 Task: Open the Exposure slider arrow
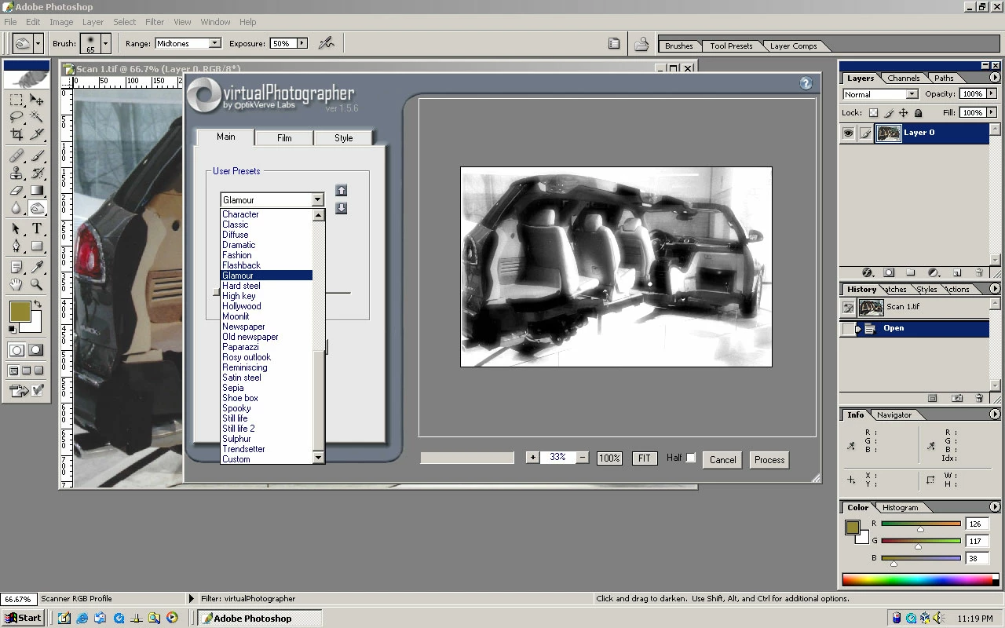tap(302, 43)
